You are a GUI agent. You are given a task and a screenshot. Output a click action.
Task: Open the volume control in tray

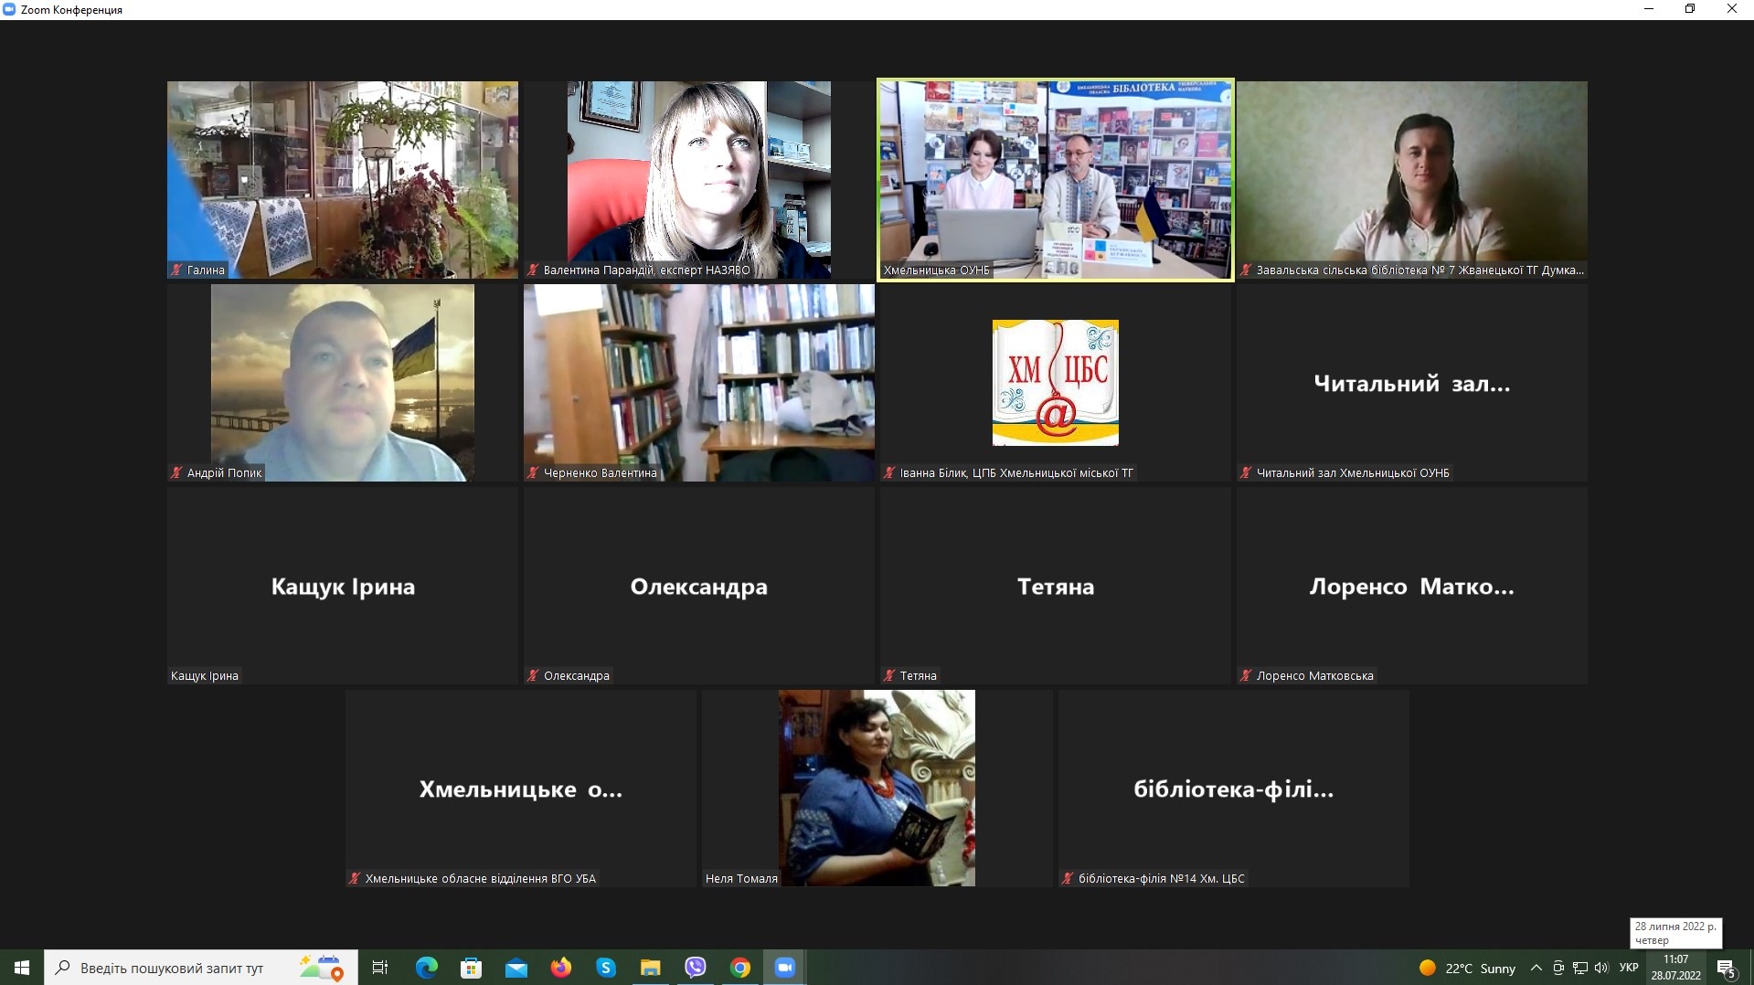tap(1601, 968)
